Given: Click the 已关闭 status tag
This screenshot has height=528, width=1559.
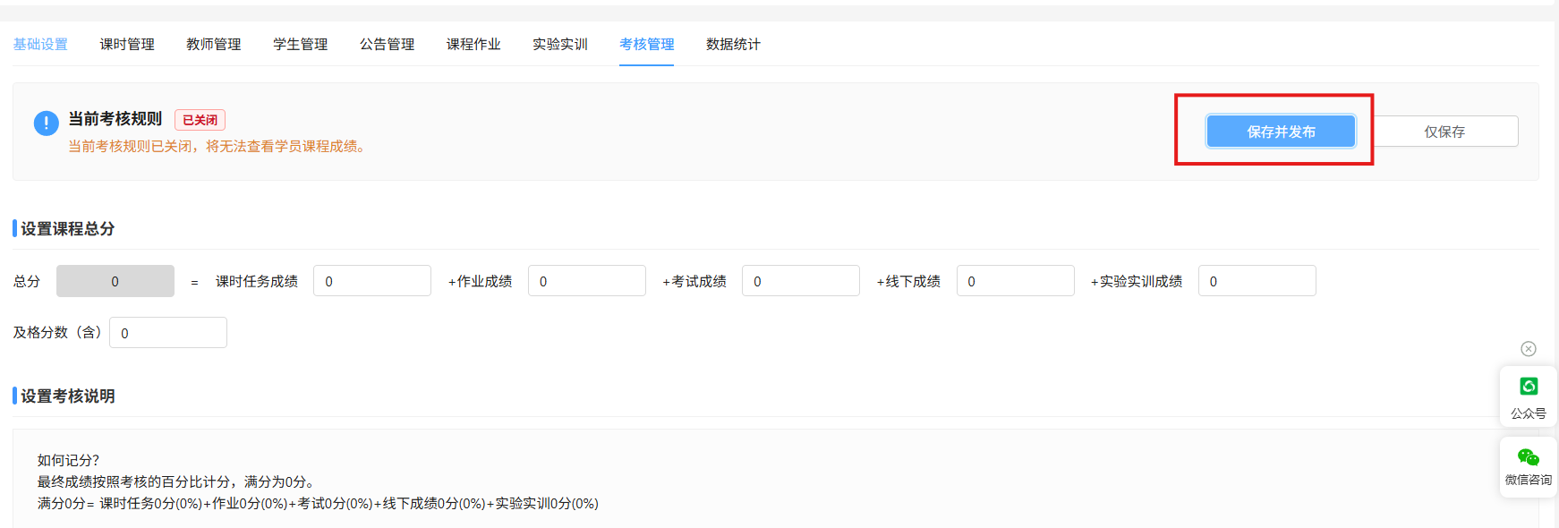Looking at the screenshot, I should [200, 120].
